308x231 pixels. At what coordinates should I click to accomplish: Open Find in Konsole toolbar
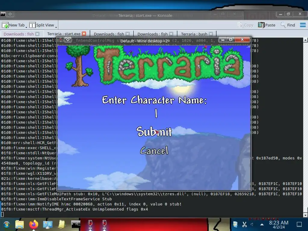click(288, 25)
